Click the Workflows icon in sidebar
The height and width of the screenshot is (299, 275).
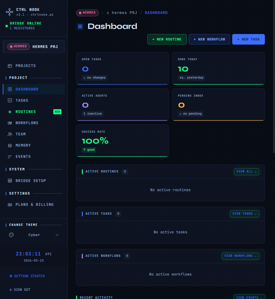point(10,123)
